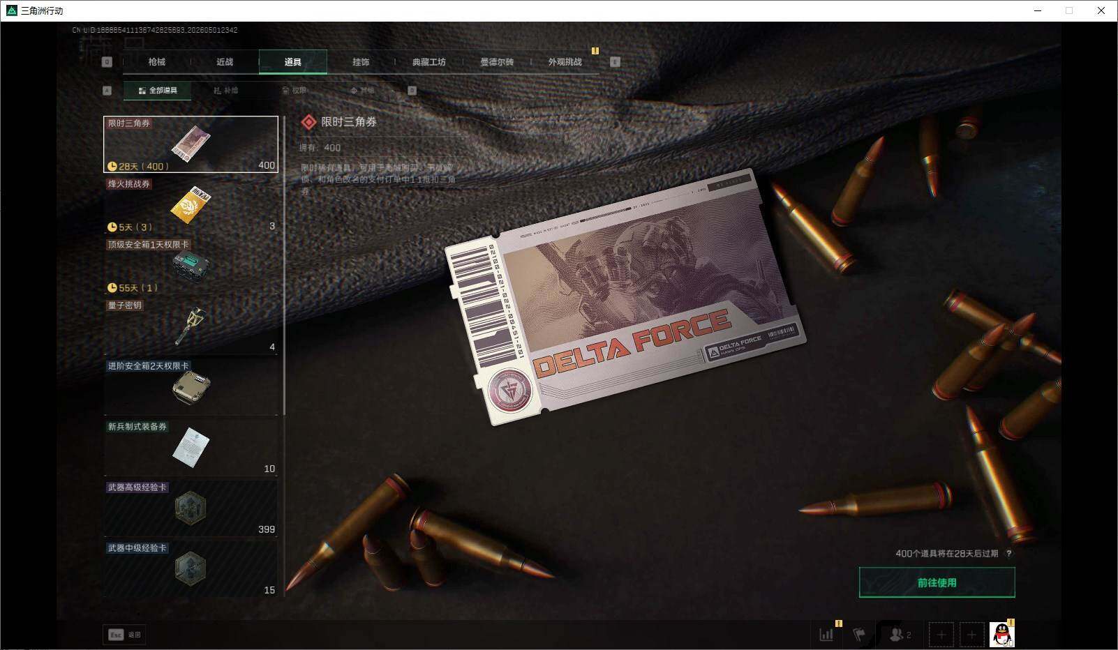The image size is (1118, 650).
Task: Click the D key sub-tab icon
Action: (412, 91)
